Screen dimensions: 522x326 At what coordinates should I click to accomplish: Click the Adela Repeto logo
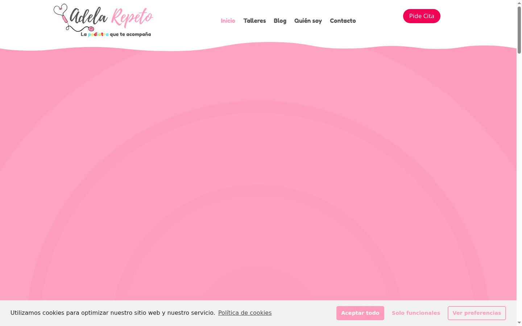[x=103, y=21]
